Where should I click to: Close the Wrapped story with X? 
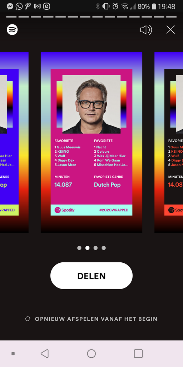[x=170, y=30]
